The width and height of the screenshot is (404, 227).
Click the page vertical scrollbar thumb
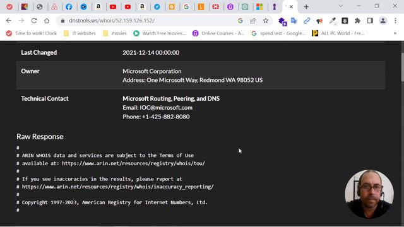[402, 67]
